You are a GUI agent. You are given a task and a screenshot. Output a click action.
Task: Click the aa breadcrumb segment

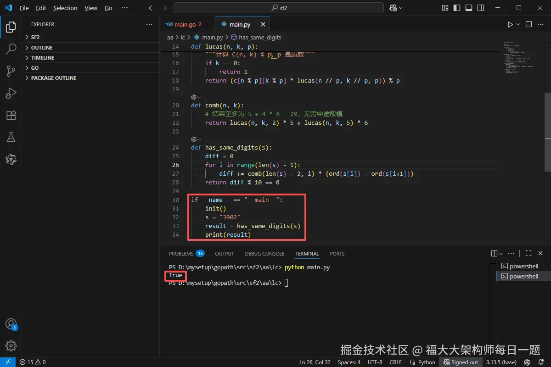[x=170, y=37]
